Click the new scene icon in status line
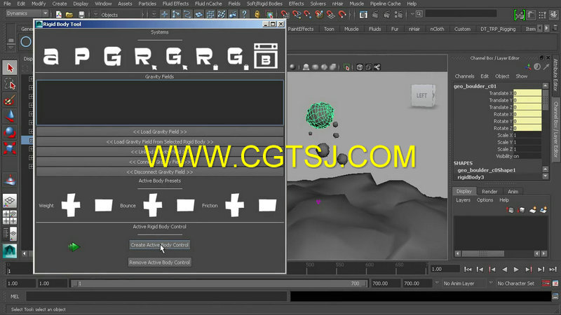The width and height of the screenshot is (561, 315). pos(58,15)
